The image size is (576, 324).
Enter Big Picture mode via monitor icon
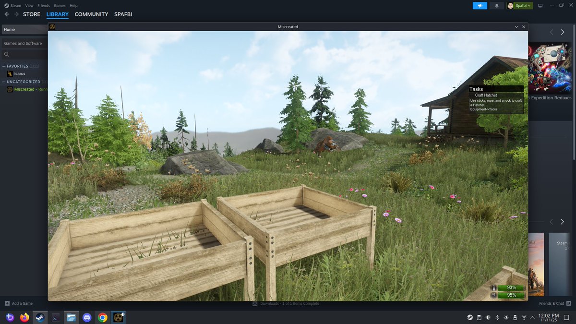coord(540,5)
